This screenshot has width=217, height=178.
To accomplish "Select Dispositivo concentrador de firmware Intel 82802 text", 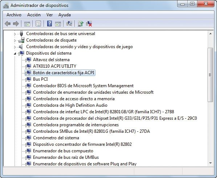I will [x=82, y=144].
